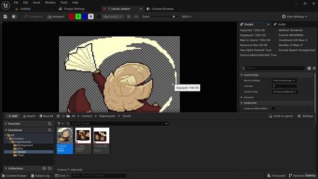Open Content Browser Settings

tap(305, 116)
